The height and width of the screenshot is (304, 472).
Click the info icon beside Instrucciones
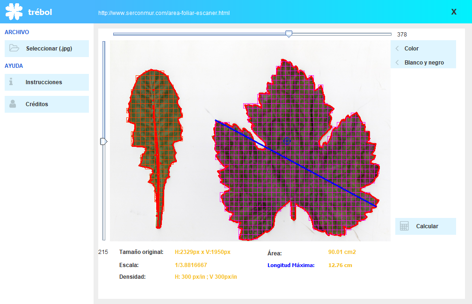click(x=11, y=81)
